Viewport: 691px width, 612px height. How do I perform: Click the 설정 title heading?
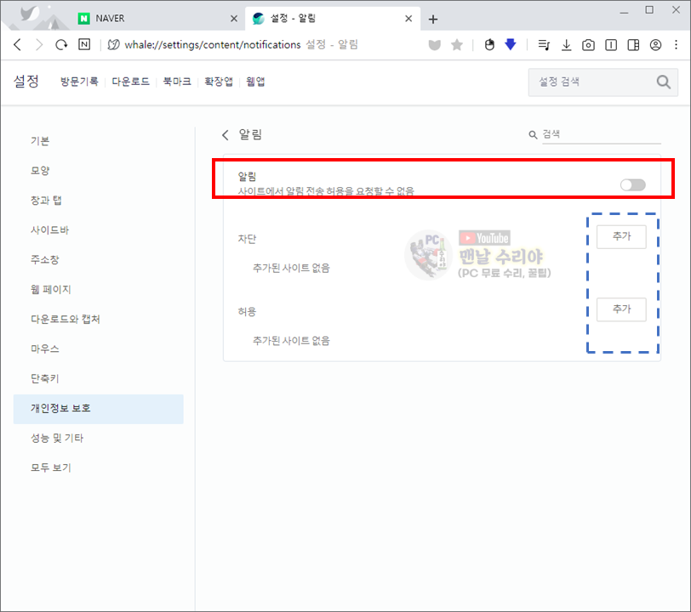(x=26, y=82)
